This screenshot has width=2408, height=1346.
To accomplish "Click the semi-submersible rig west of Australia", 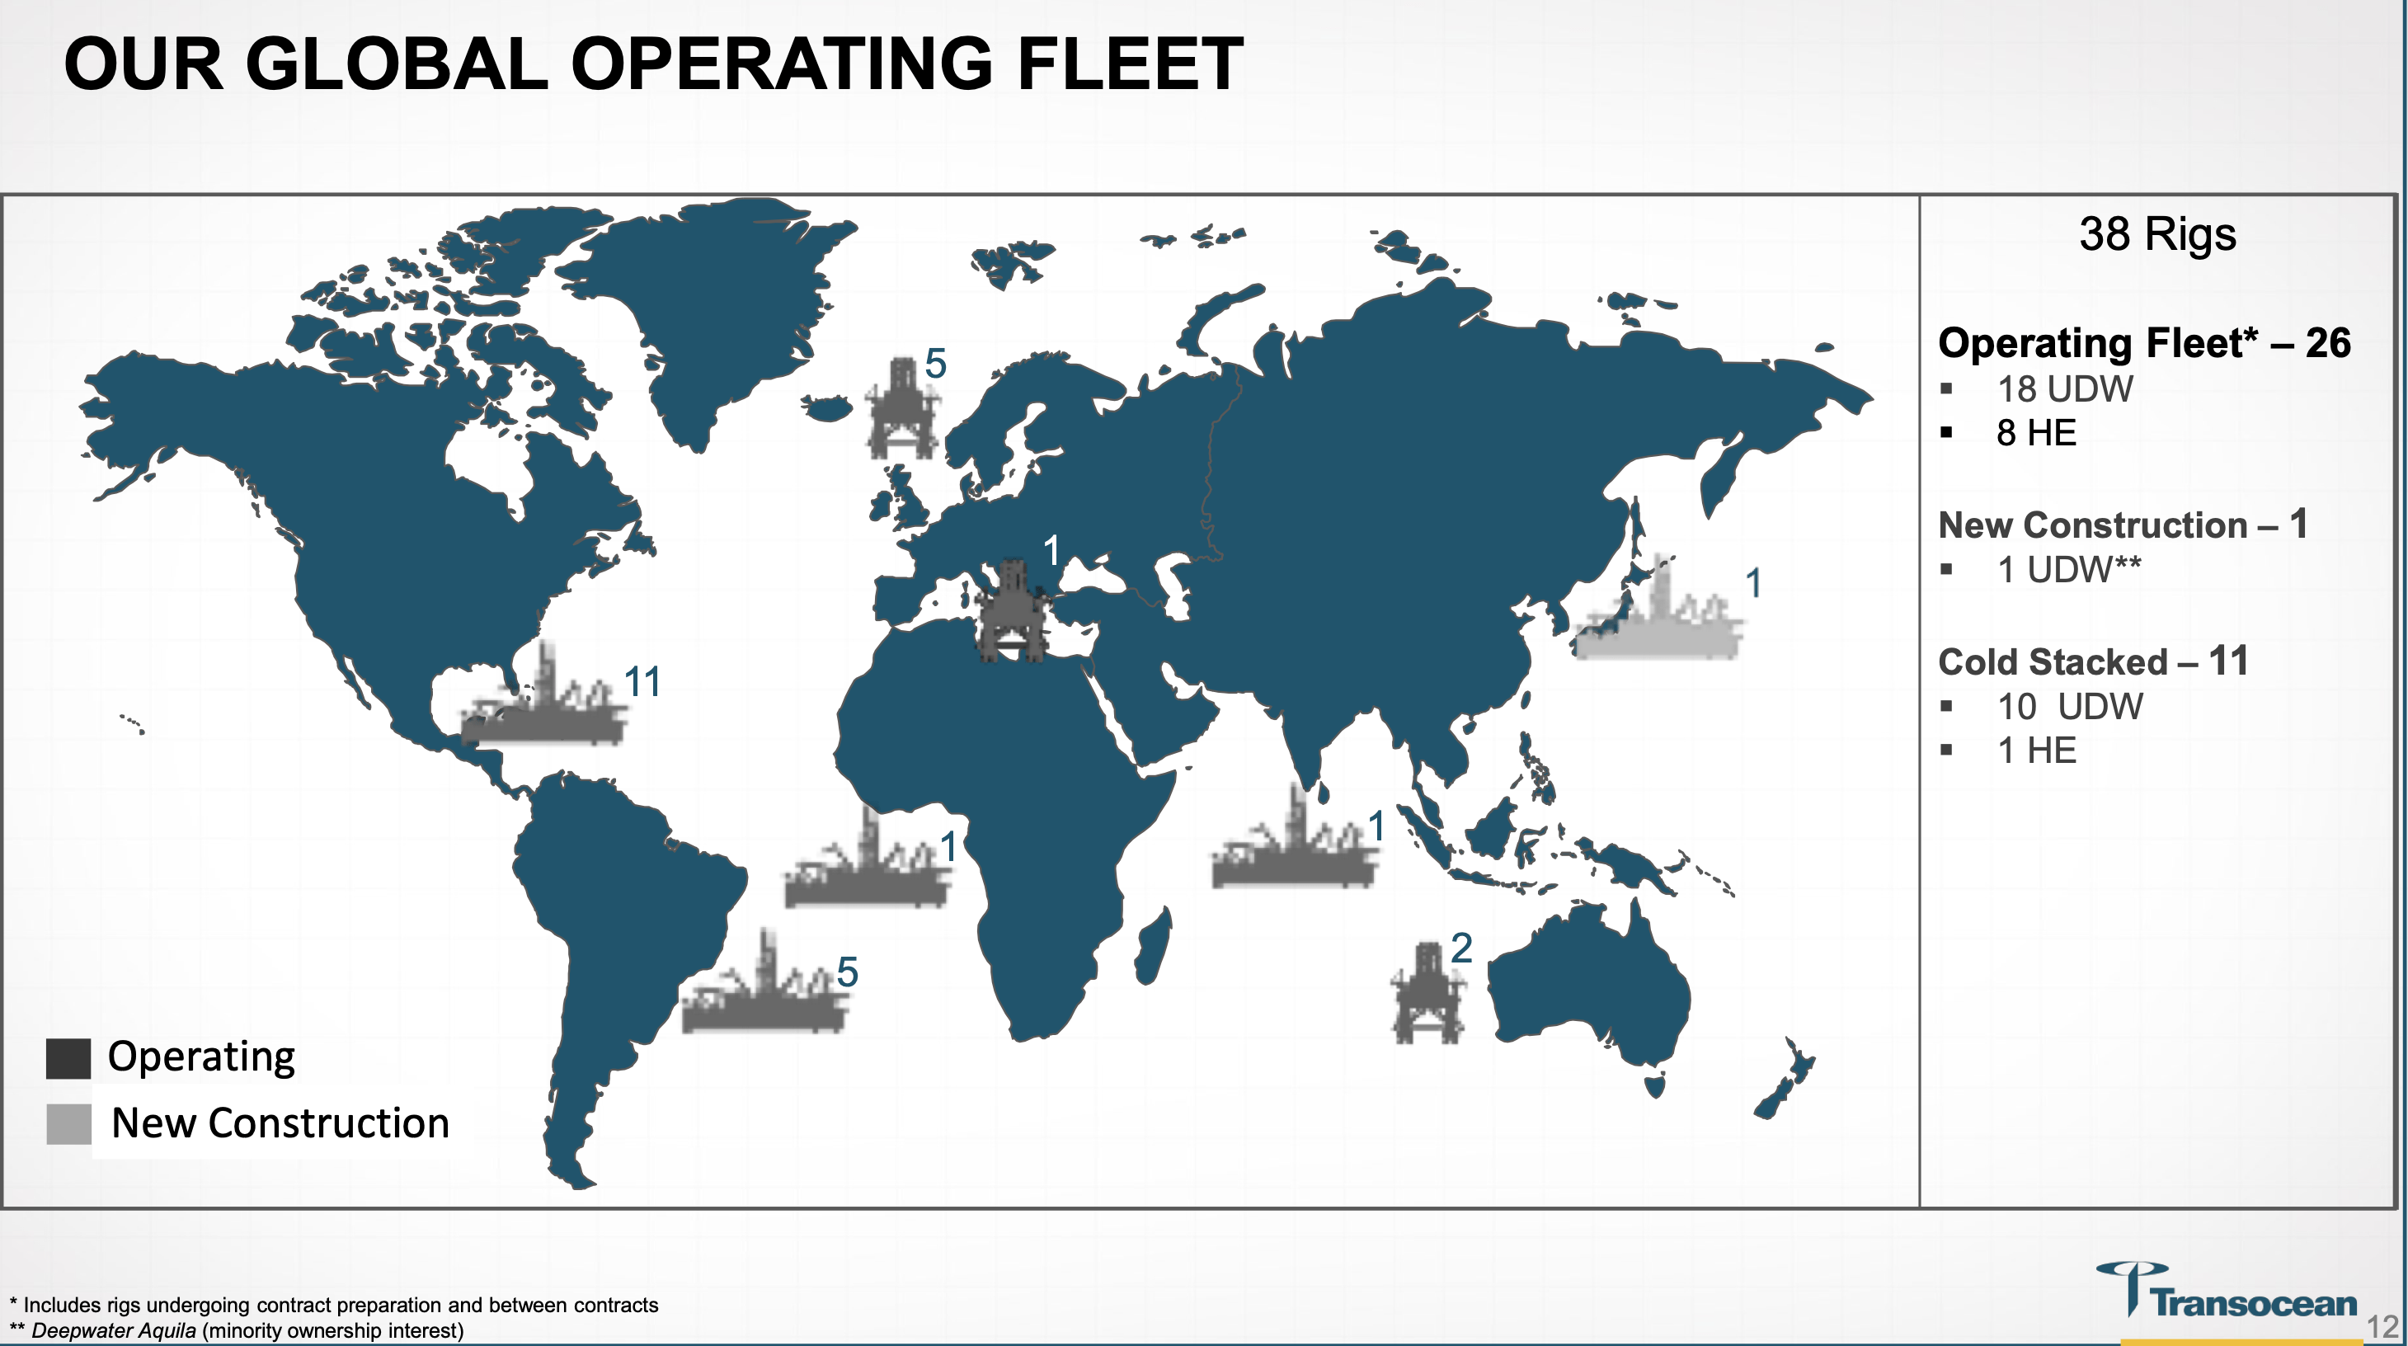I will coord(1427,995).
